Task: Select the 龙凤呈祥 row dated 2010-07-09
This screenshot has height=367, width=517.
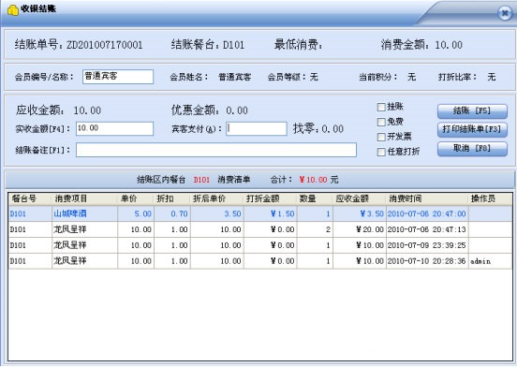Action: [260, 245]
